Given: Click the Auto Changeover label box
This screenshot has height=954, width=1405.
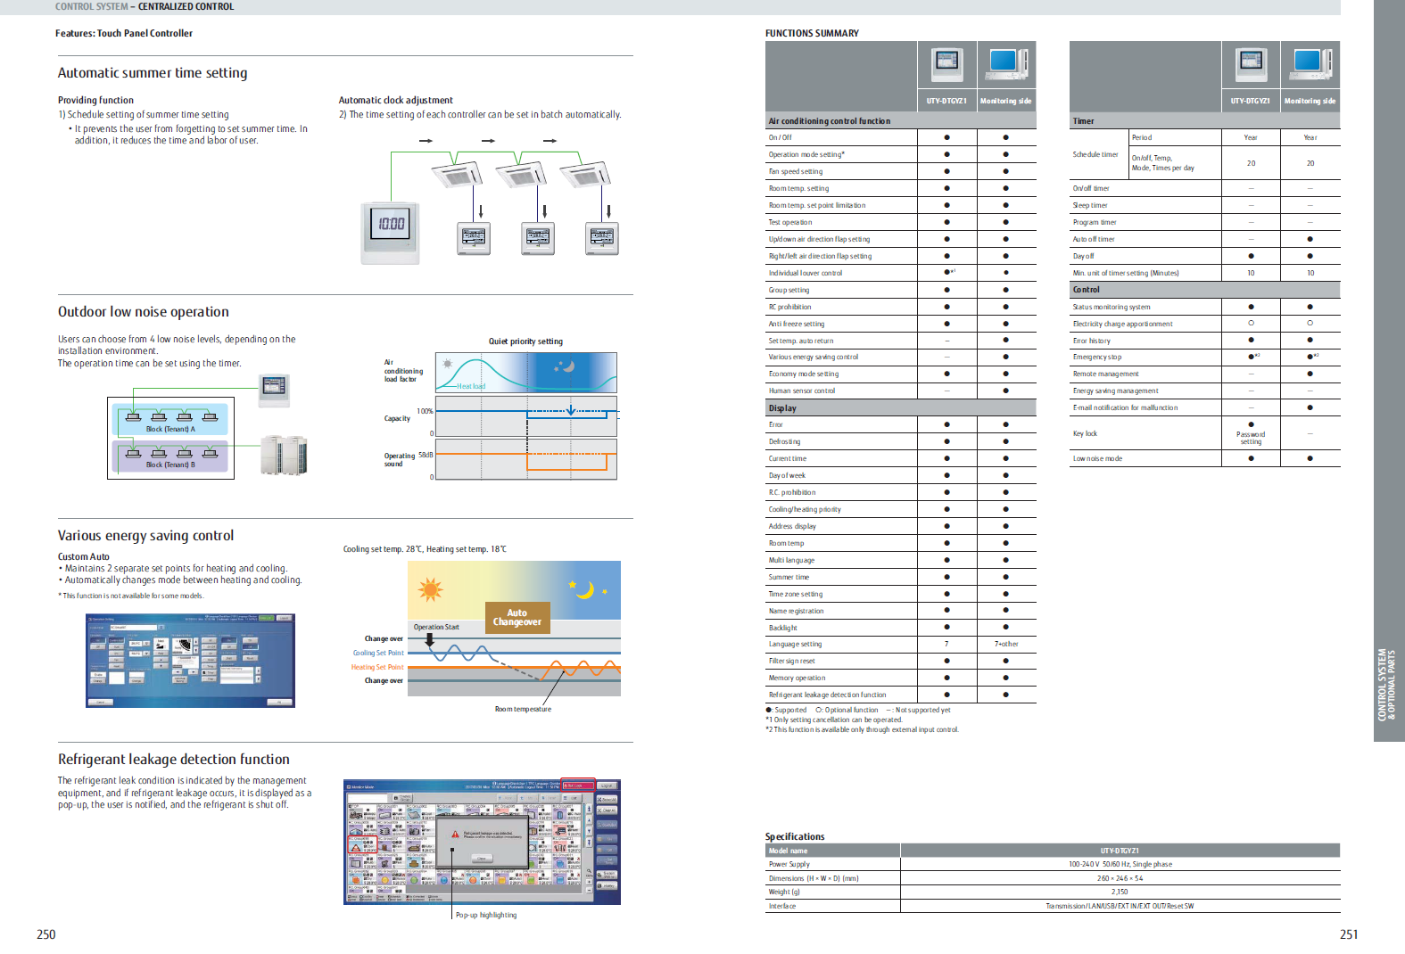Looking at the screenshot, I should [x=517, y=617].
